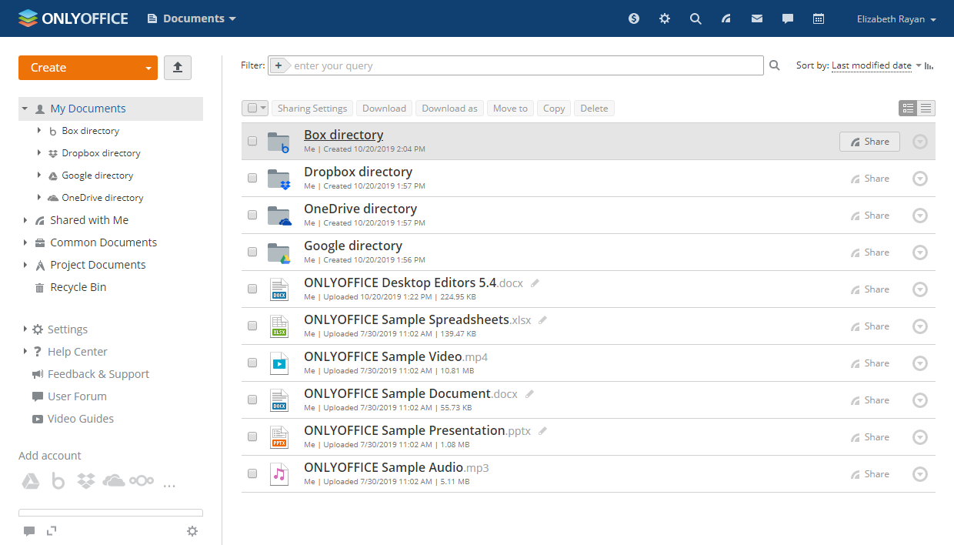Click the expand window icon at bottom left
Viewport: 954px width, 545px height.
click(52, 530)
